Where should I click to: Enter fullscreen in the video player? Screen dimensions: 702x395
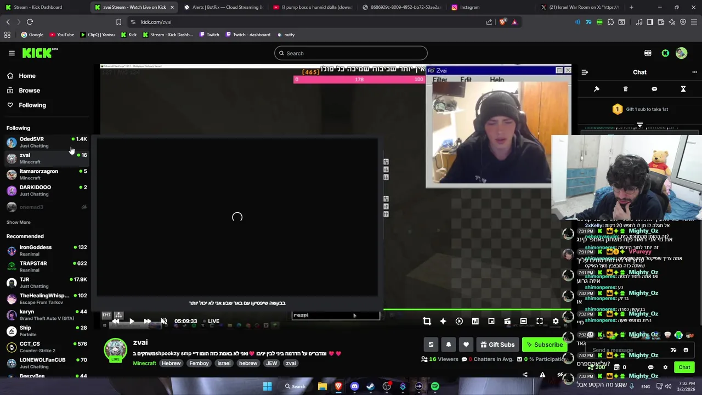540,321
